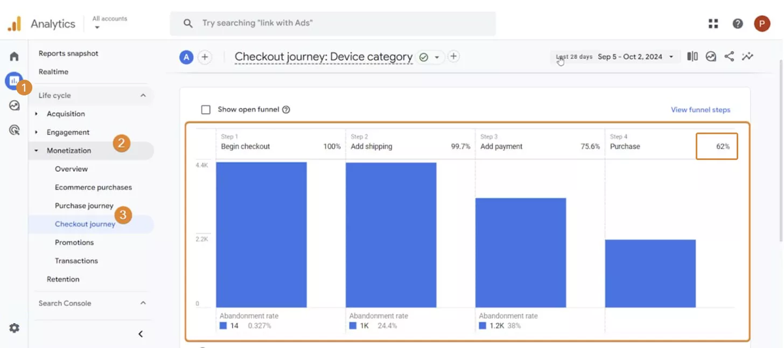Image resolution: width=784 pixels, height=348 pixels.
Task: Click the View funnel steps link
Action: click(x=701, y=110)
